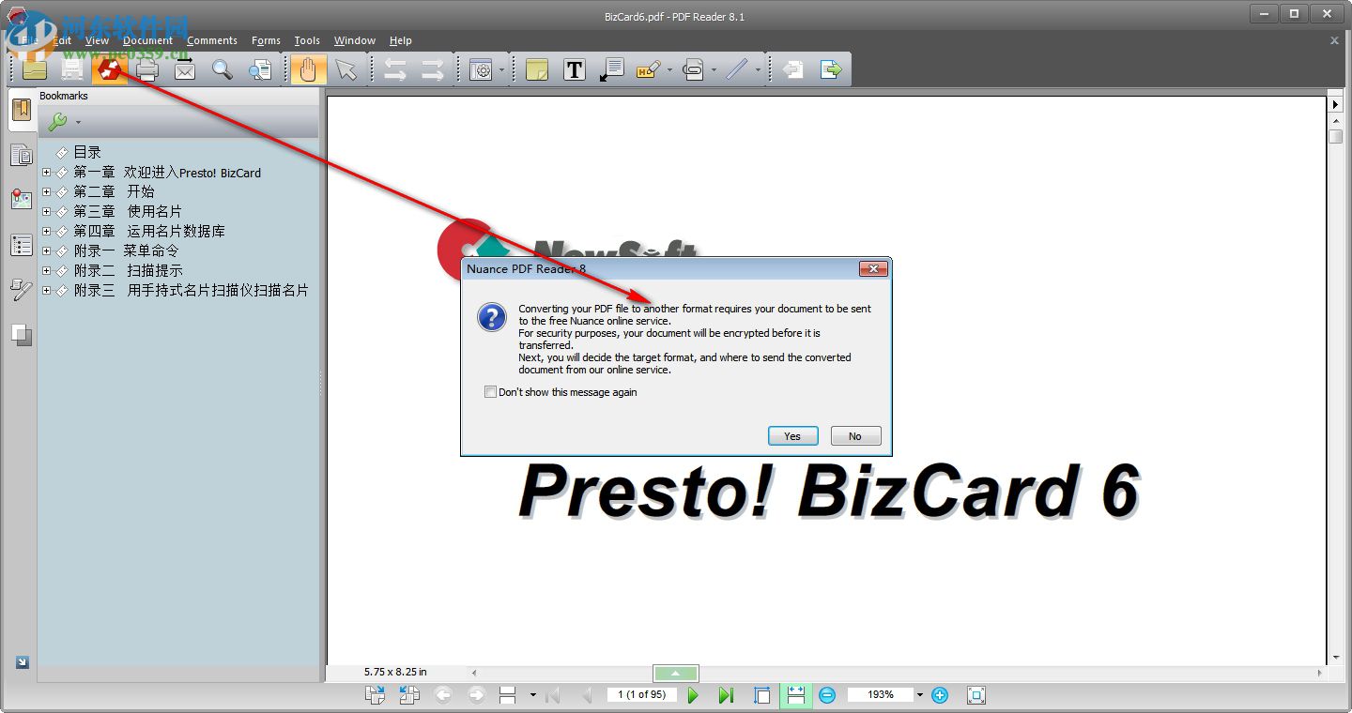Click the Next view right arrows icon
Image resolution: width=1352 pixels, height=713 pixels.
click(x=433, y=69)
